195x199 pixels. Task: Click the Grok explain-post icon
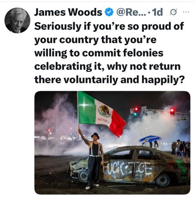tap(173, 12)
